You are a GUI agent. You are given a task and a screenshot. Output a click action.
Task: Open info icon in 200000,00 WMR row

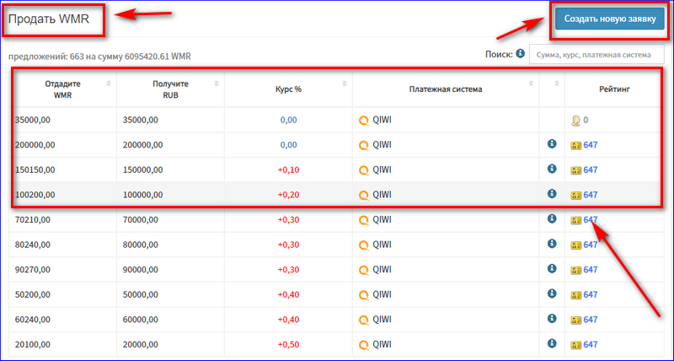(552, 144)
